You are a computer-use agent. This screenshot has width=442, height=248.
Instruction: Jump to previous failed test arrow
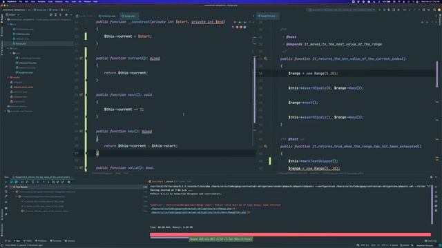(44, 182)
